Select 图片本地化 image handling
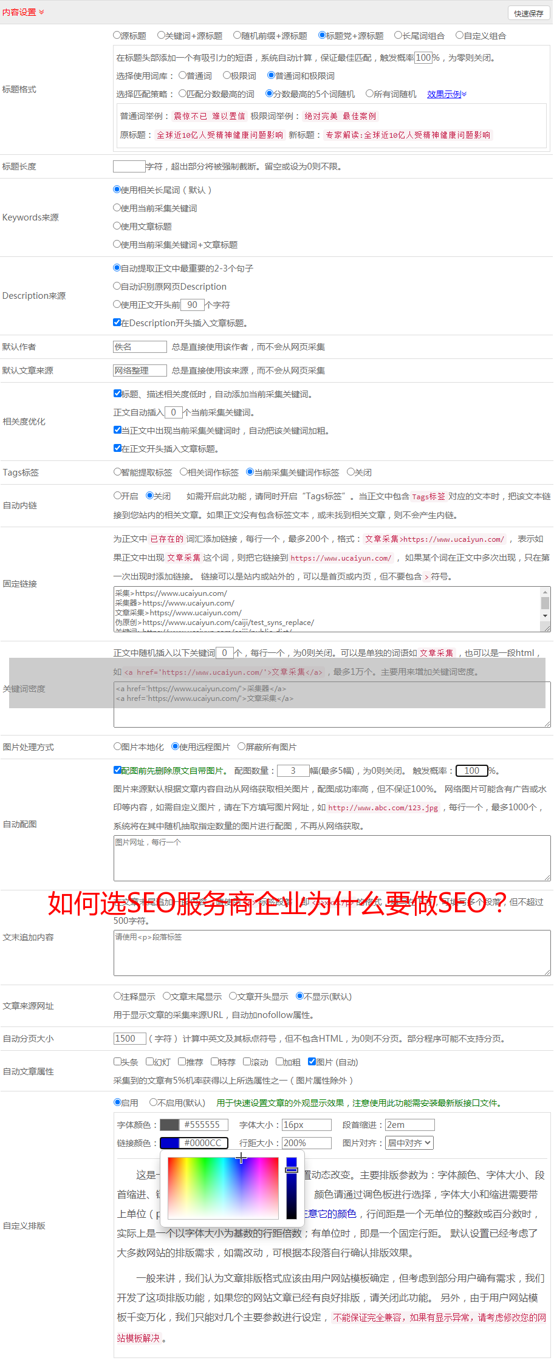Viewport: 554px width, 1366px height. pos(118,746)
